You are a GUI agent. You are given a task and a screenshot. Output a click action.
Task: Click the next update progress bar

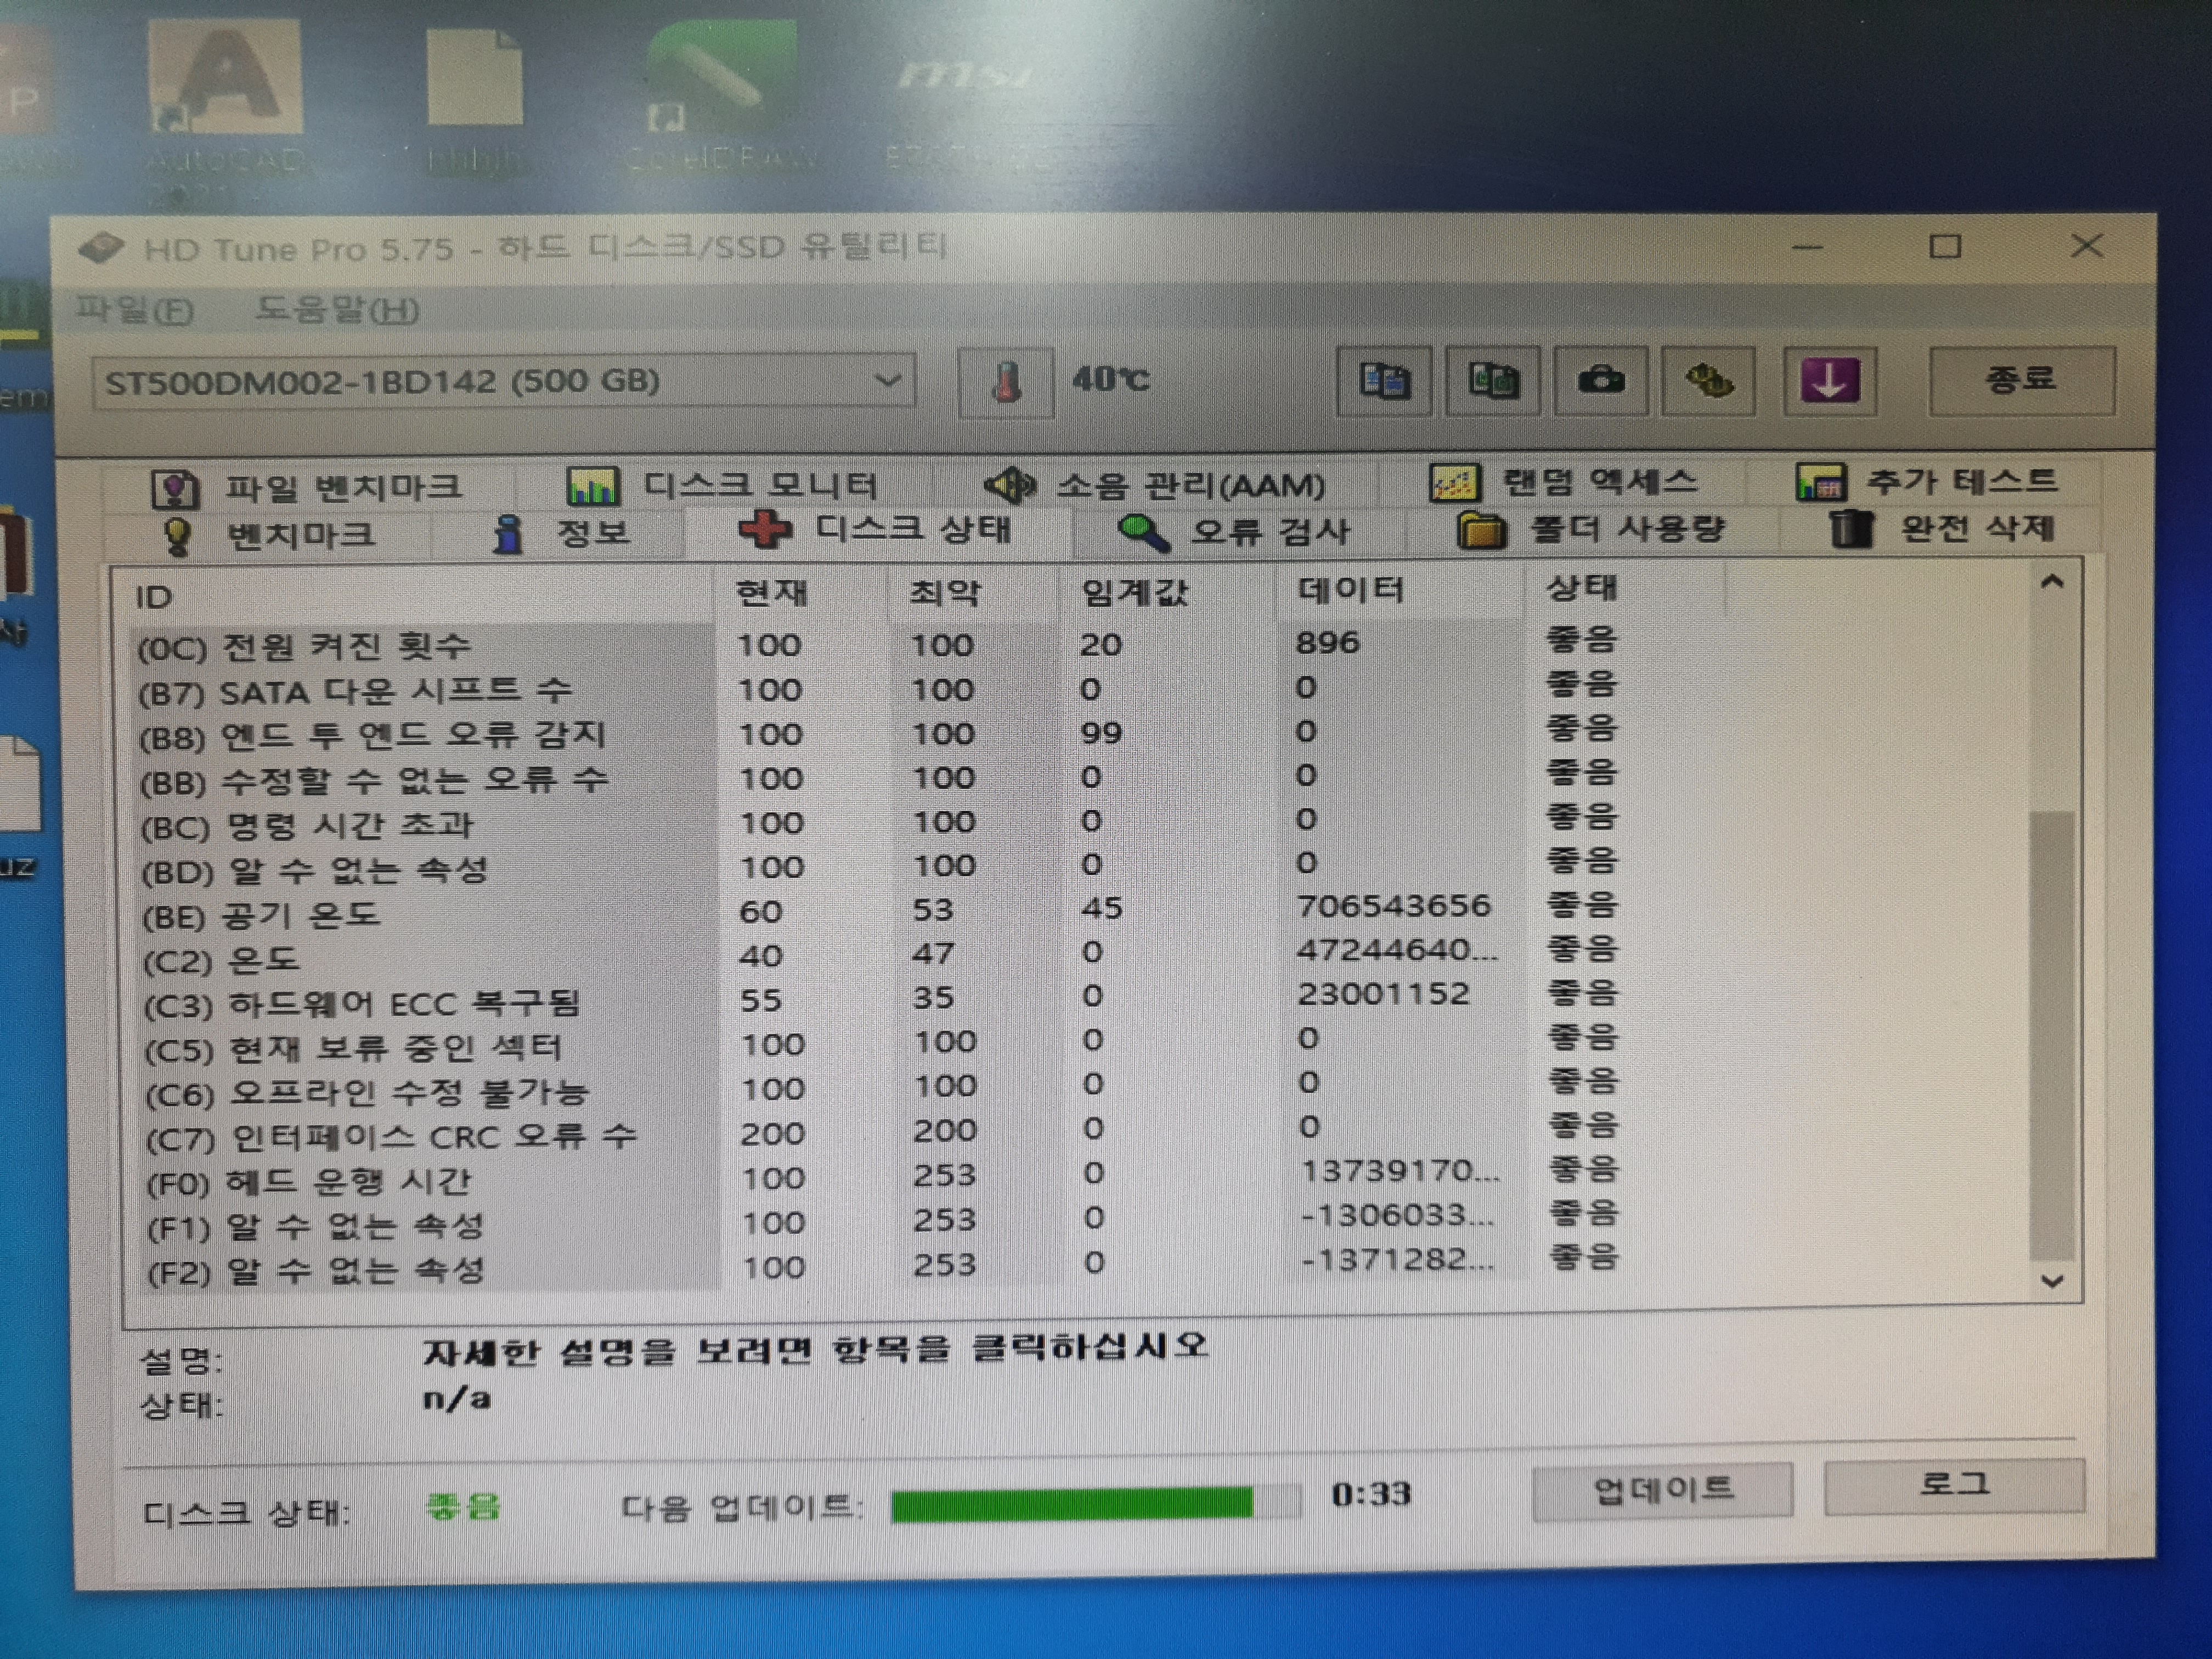click(x=1096, y=1503)
